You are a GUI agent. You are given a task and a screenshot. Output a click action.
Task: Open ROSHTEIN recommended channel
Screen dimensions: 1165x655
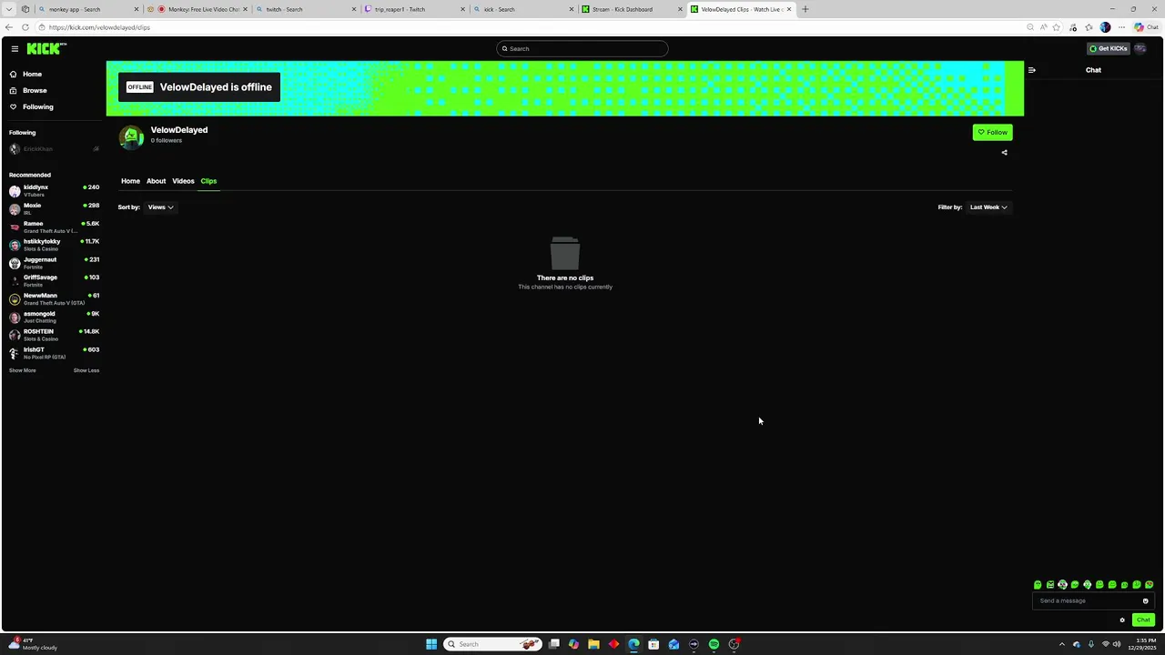pyautogui.click(x=54, y=335)
